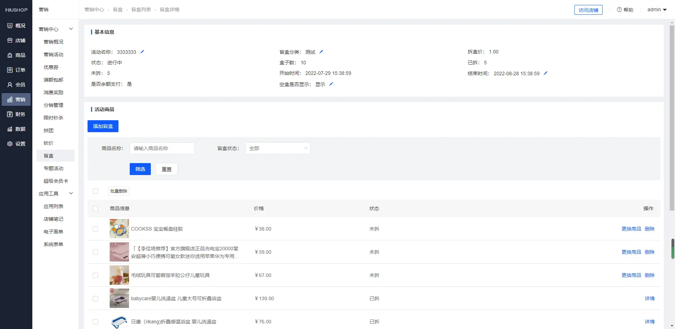Focus the 商品名称 search input field
The width and height of the screenshot is (675, 329).
(162, 148)
